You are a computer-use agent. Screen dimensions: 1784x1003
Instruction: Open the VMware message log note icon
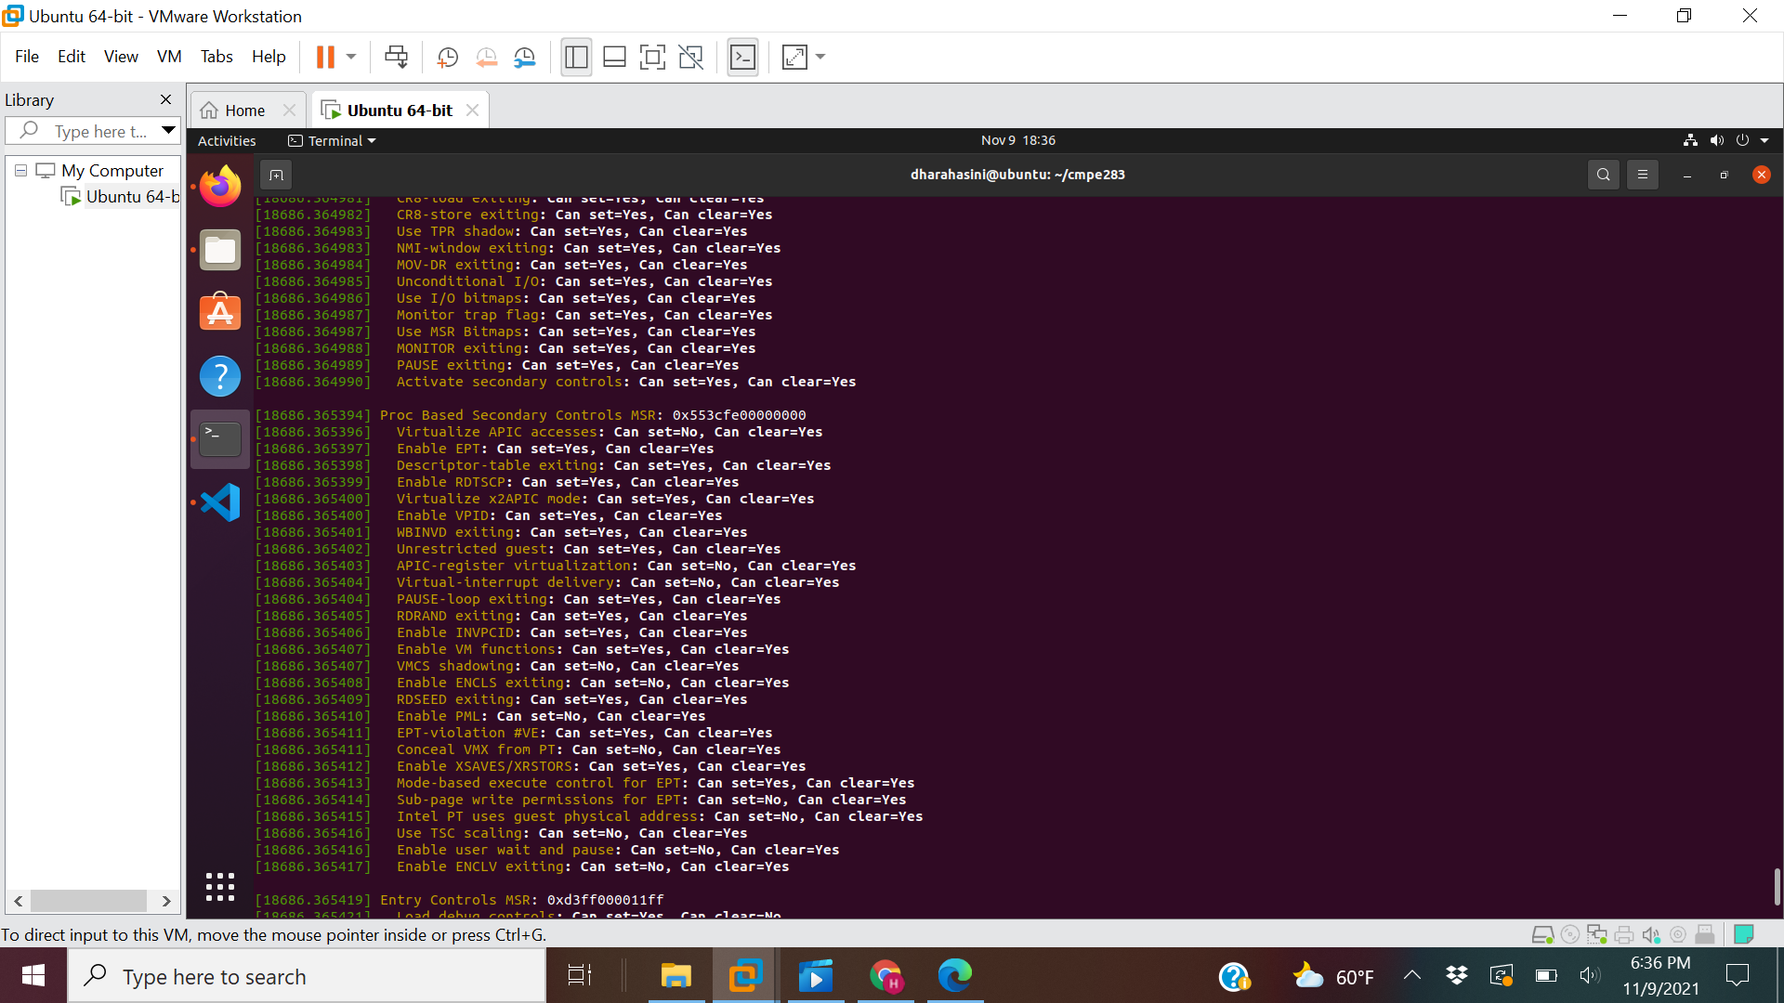click(x=1744, y=934)
